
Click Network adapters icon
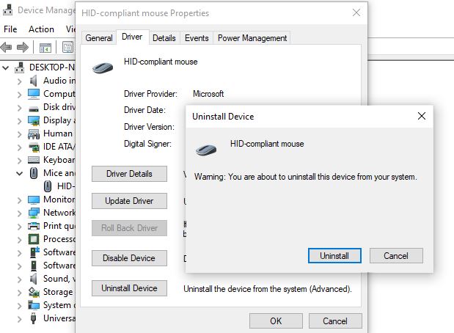[x=34, y=213]
